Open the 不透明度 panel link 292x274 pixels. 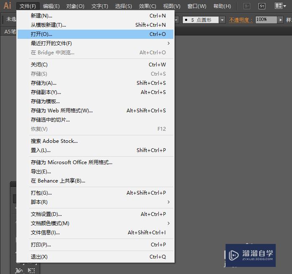tap(241, 20)
